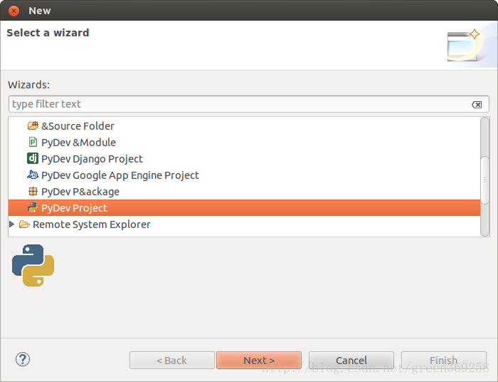This screenshot has height=382, width=498.
Task: Clear the filter text with the erase icon
Action: click(x=477, y=104)
